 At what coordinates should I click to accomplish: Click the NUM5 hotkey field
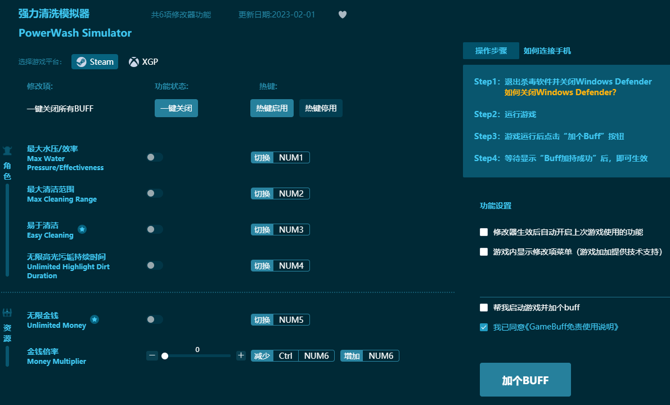pyautogui.click(x=291, y=320)
